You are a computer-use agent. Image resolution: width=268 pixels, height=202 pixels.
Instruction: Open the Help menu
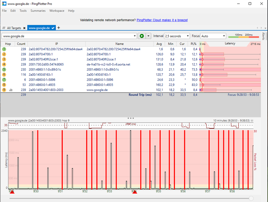point(71,11)
